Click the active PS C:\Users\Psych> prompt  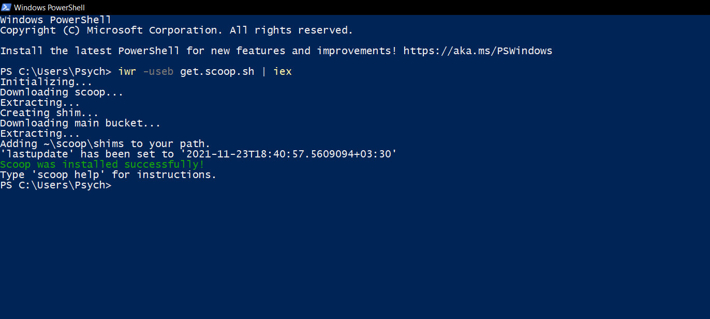pyautogui.click(x=56, y=185)
